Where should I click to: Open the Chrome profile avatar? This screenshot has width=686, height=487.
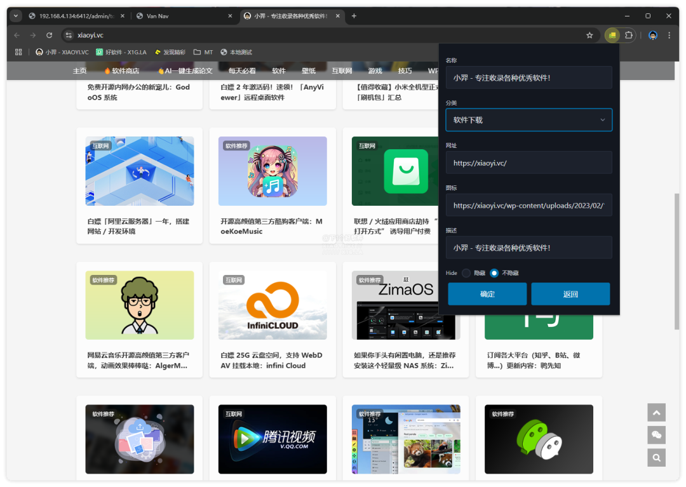click(x=652, y=36)
